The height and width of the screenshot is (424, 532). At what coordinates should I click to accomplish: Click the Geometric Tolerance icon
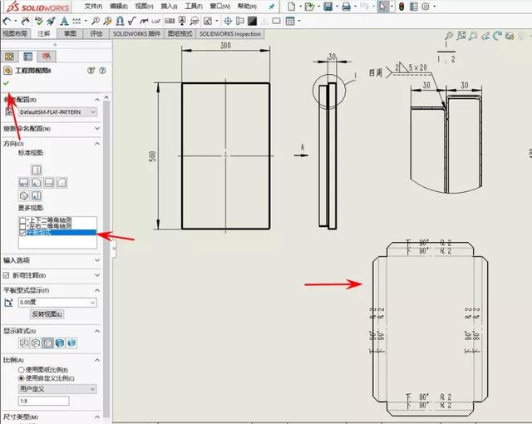coord(170,21)
